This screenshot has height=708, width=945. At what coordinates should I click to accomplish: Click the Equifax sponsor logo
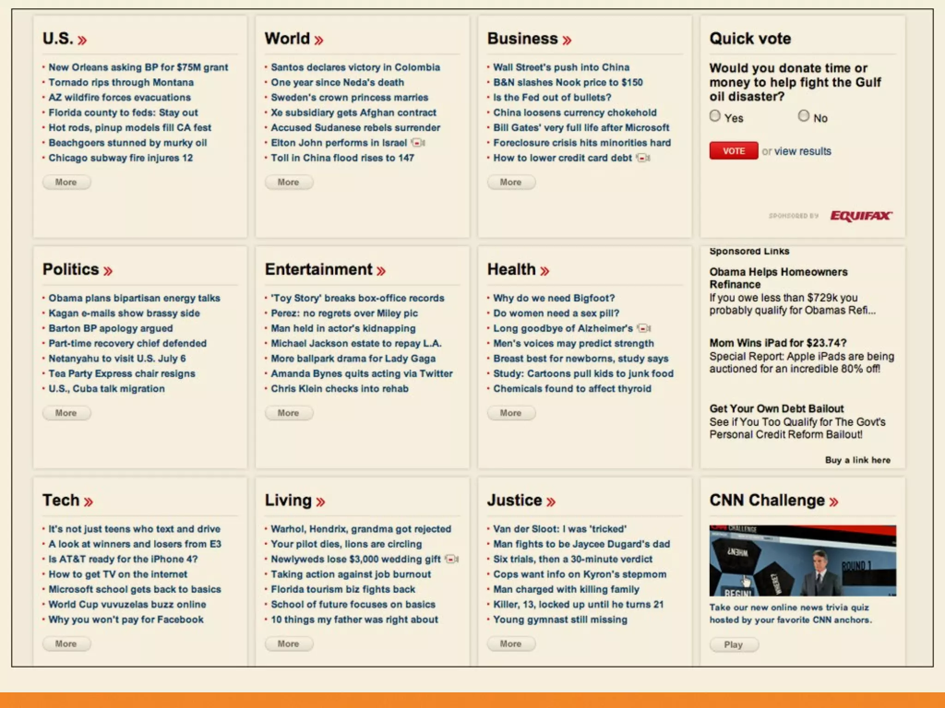(x=861, y=216)
